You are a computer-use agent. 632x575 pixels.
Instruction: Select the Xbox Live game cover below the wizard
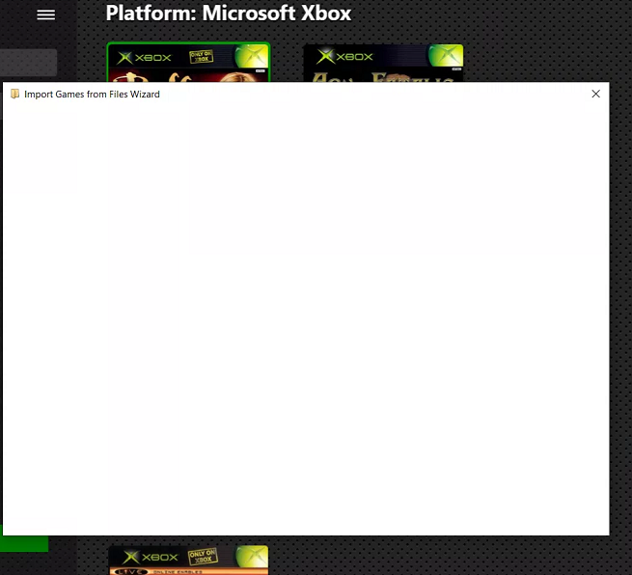click(x=188, y=561)
